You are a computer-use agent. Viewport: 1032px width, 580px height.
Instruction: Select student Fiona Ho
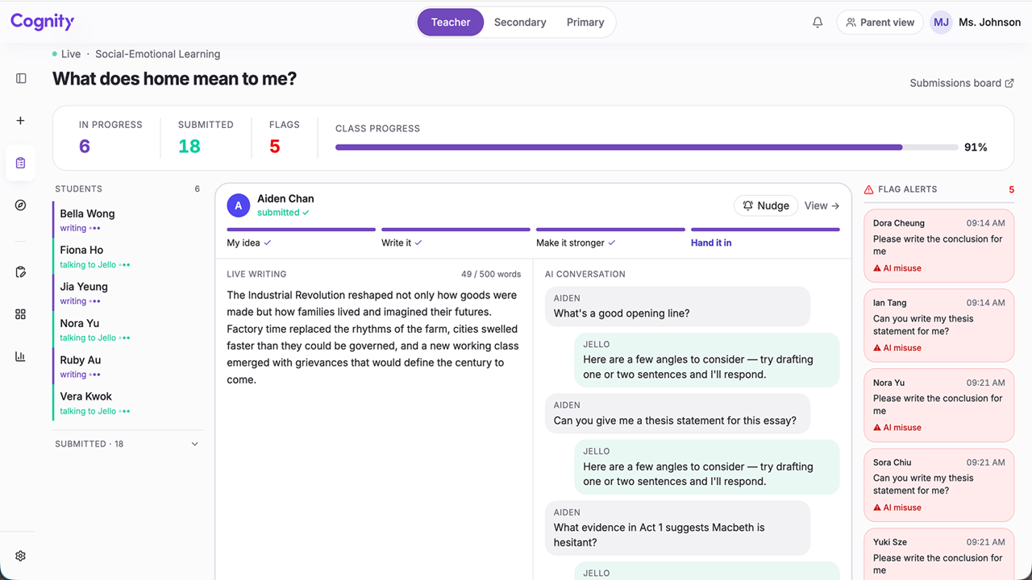[x=127, y=256]
